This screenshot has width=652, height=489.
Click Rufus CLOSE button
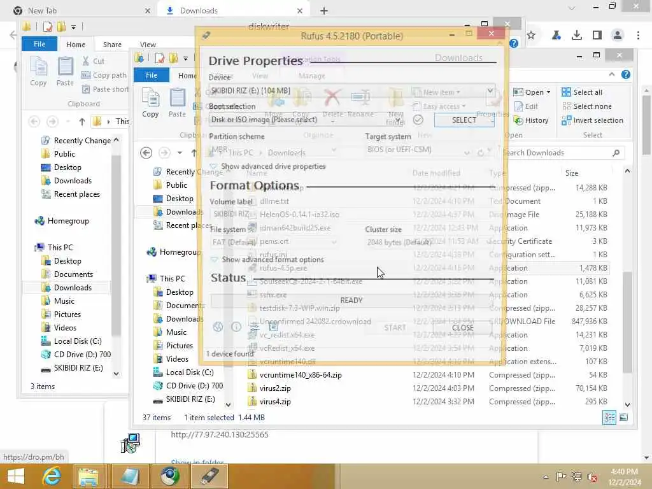[462, 328]
